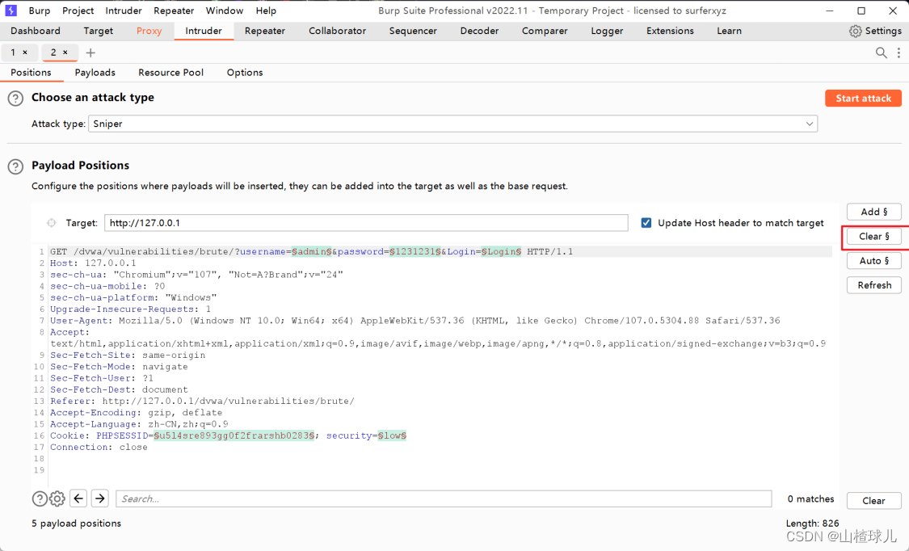This screenshot has width=909, height=551.
Task: Go to previous search match arrow
Action: coord(78,498)
